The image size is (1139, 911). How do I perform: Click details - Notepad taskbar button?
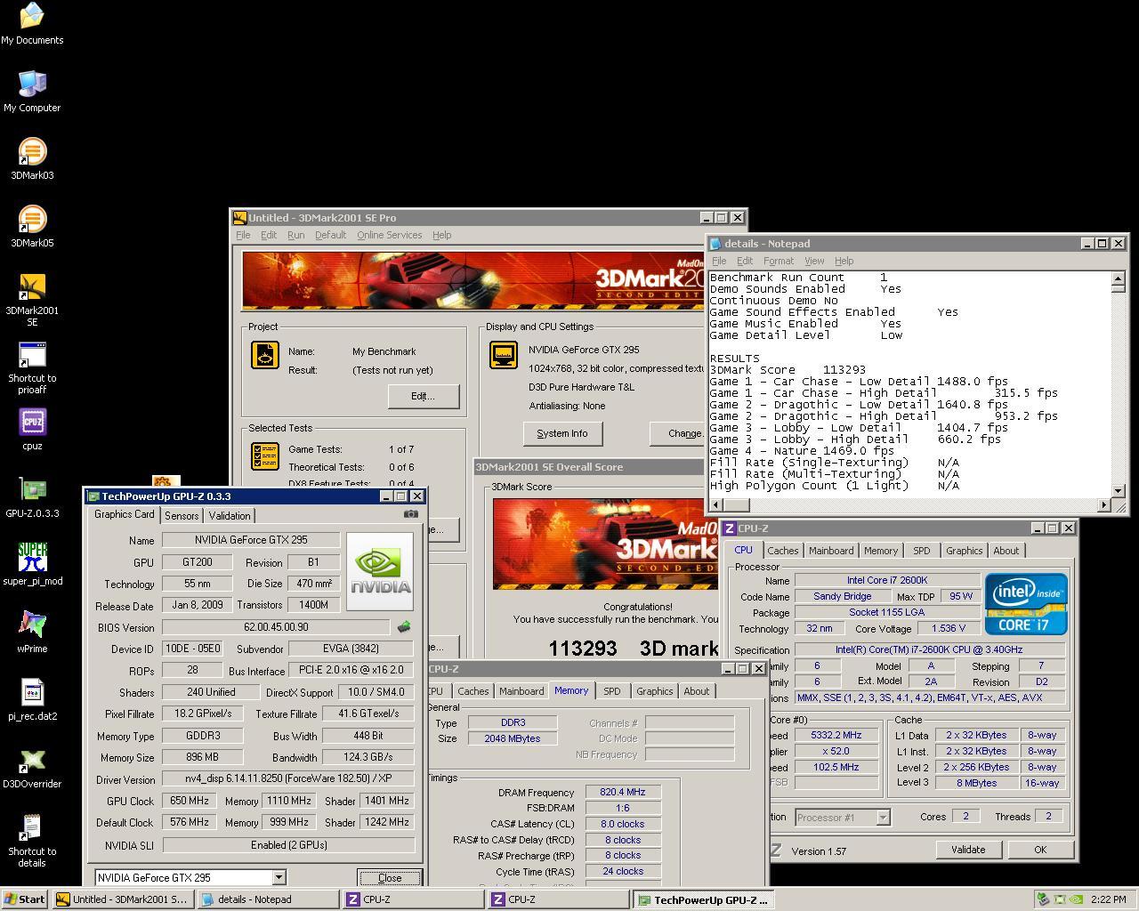click(268, 899)
